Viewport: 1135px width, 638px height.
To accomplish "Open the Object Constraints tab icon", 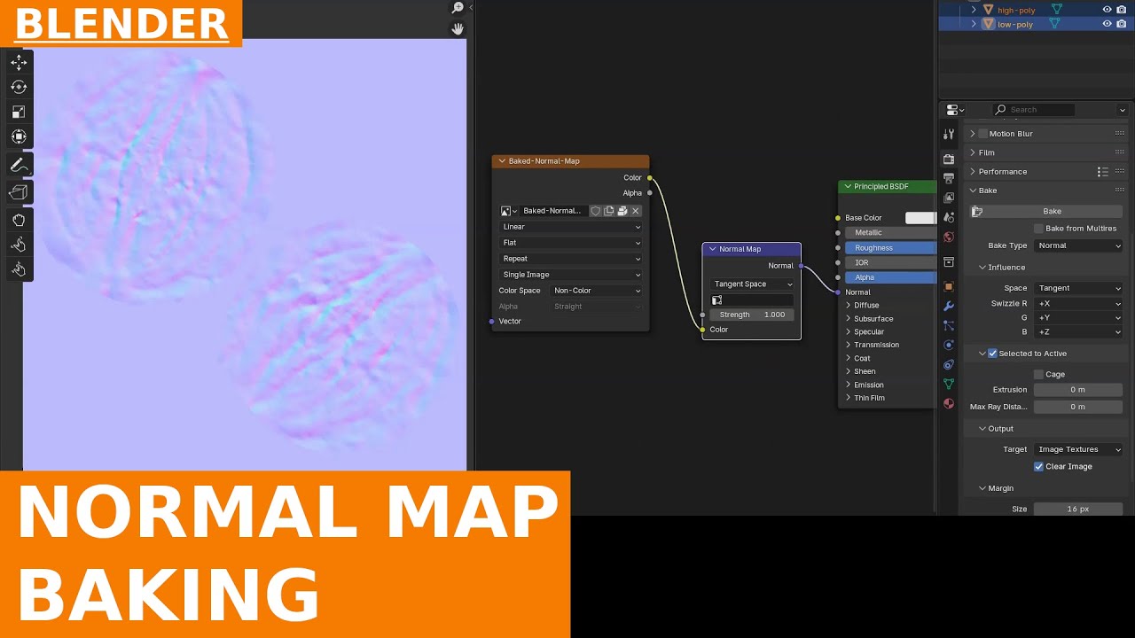I will [x=949, y=364].
